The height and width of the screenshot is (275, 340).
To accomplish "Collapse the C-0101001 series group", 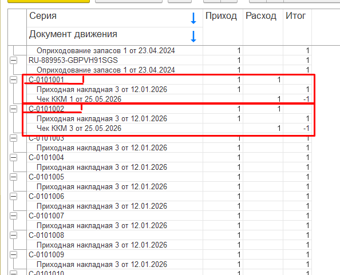I will (13, 79).
